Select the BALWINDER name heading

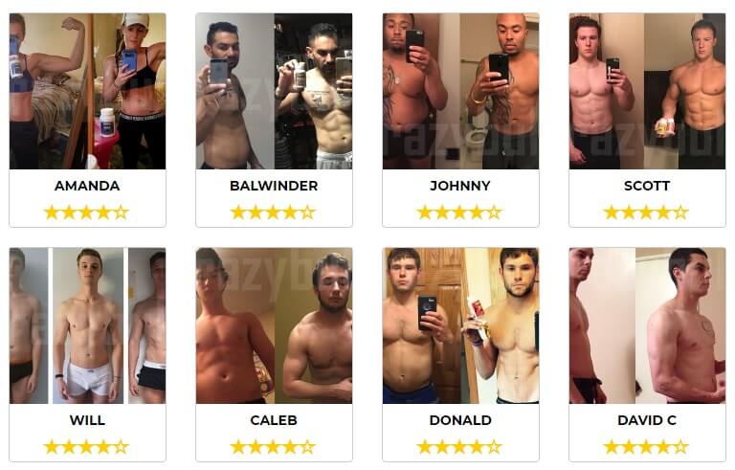[274, 186]
